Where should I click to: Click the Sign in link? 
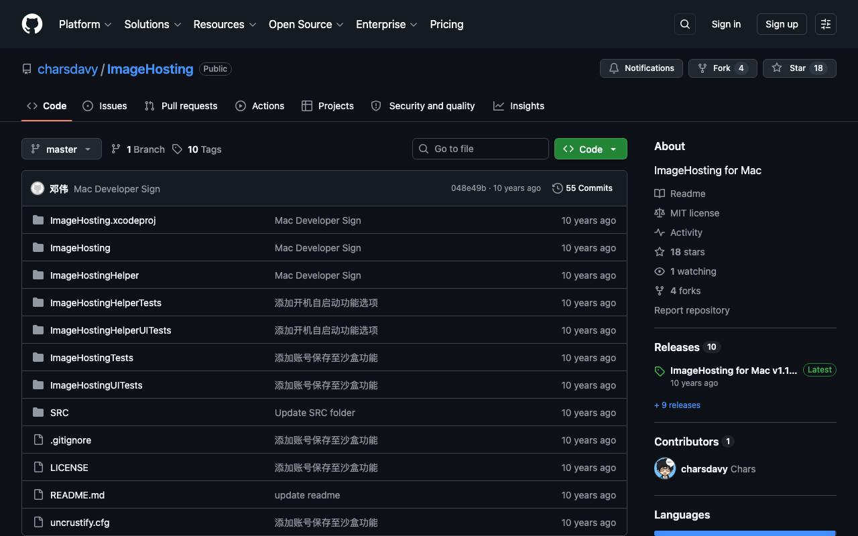[726, 24]
